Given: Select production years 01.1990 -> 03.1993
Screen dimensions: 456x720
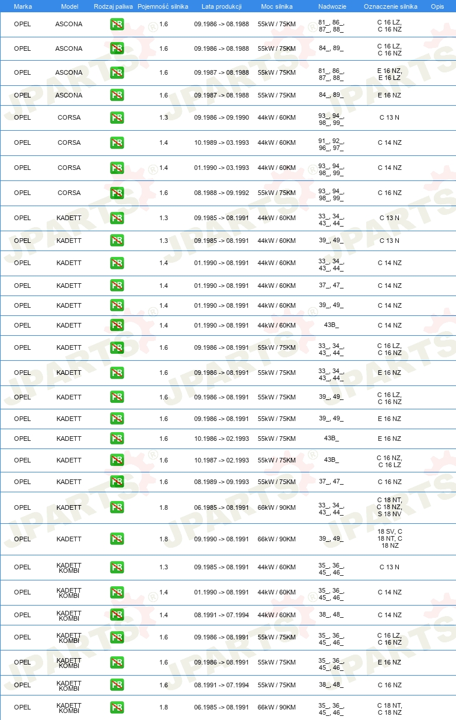Looking at the screenshot, I should [222, 168].
